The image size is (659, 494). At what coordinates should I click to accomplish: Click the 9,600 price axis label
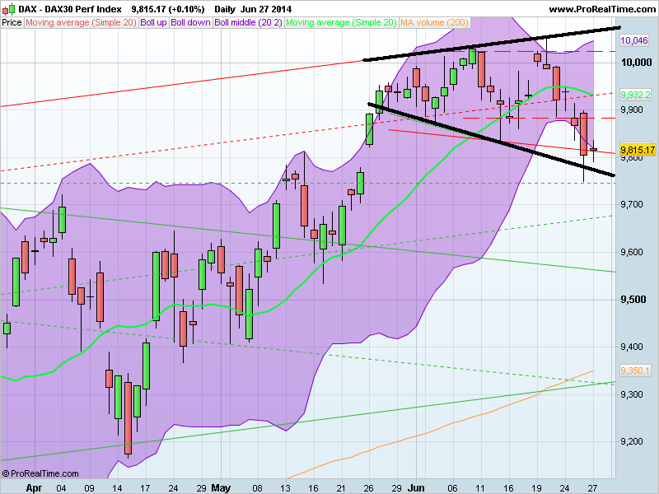632,252
